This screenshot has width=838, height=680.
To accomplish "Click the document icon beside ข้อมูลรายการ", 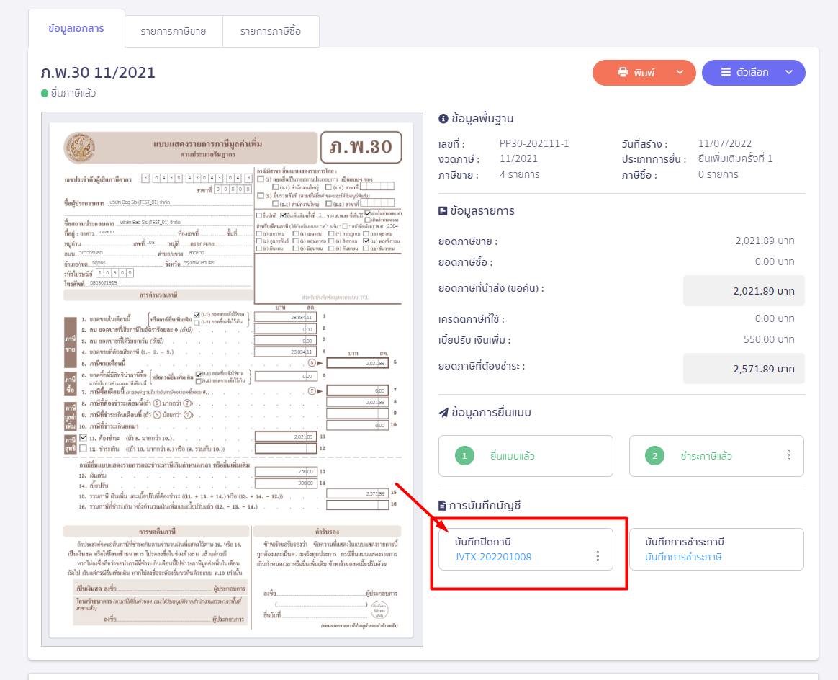I will point(443,211).
